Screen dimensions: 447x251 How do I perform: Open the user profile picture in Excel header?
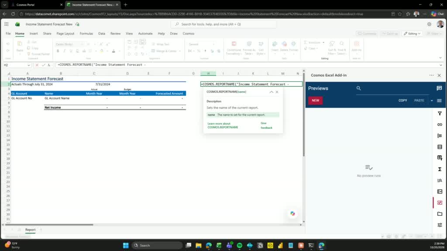pyautogui.click(x=440, y=24)
